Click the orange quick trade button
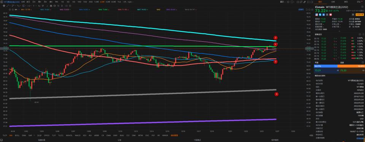 (x=360, y=15)
